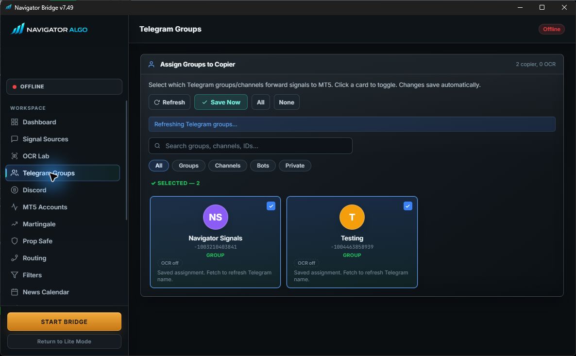576x356 pixels.
Task: Click the Navigator Signals card title
Action: point(215,238)
